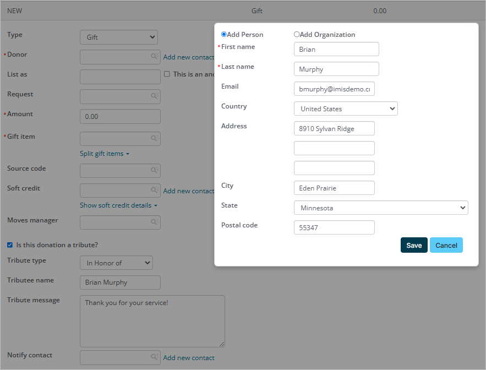Click Tributee name field Brian Murphy
This screenshot has width=486, height=370.
120,282
